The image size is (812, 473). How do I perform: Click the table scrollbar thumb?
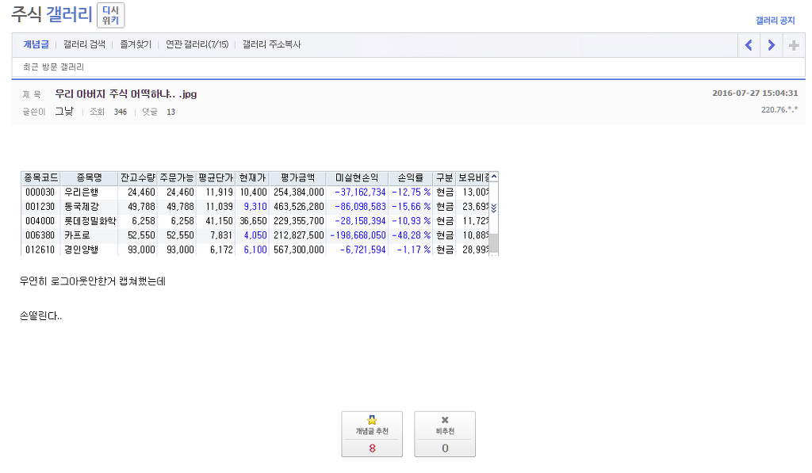point(494,242)
